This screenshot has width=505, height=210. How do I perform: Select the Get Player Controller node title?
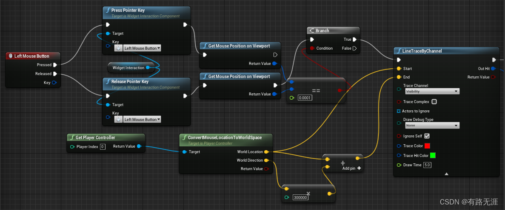pyautogui.click(x=95, y=137)
